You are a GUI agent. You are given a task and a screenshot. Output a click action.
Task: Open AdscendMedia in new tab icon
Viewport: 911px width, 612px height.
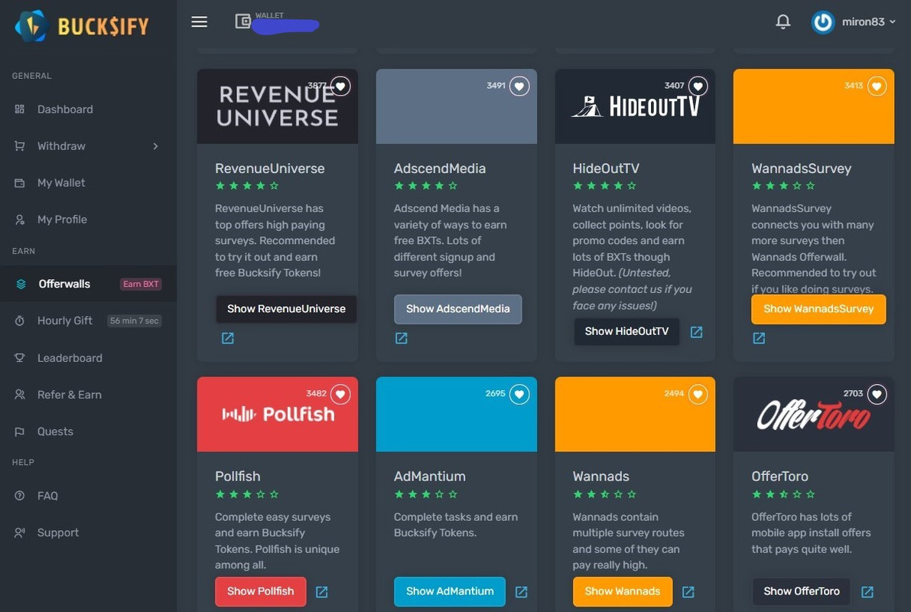[x=402, y=338]
